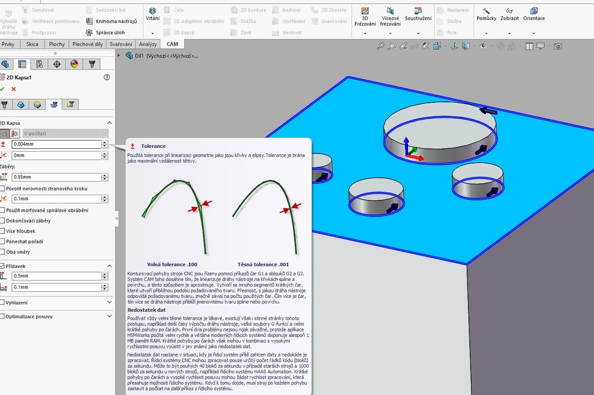Click the Vrtání drilling button

[x=153, y=15]
